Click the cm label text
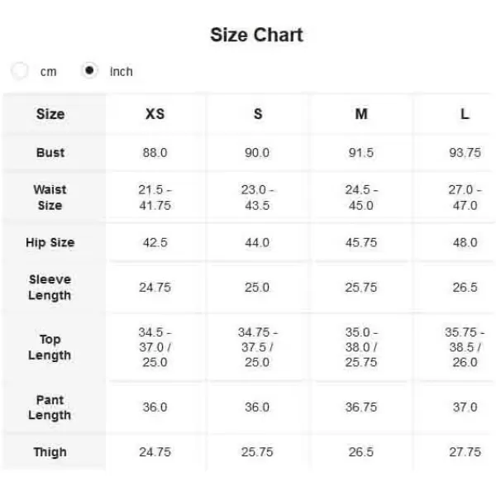 pyautogui.click(x=49, y=72)
